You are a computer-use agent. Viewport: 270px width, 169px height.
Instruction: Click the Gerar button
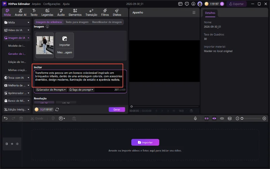pos(117,110)
